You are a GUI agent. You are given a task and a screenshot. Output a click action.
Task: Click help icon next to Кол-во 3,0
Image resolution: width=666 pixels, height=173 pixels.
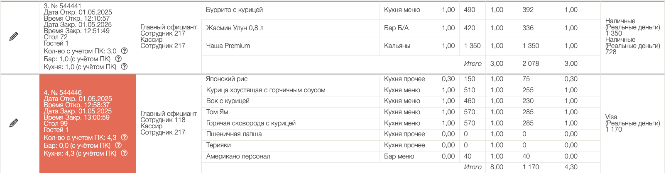click(x=124, y=51)
